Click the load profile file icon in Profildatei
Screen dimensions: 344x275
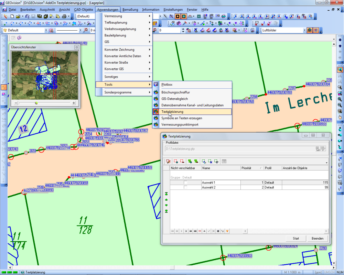point(318,149)
